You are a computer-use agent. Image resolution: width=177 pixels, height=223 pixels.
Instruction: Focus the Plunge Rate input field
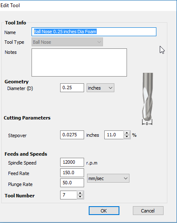click(x=72, y=183)
